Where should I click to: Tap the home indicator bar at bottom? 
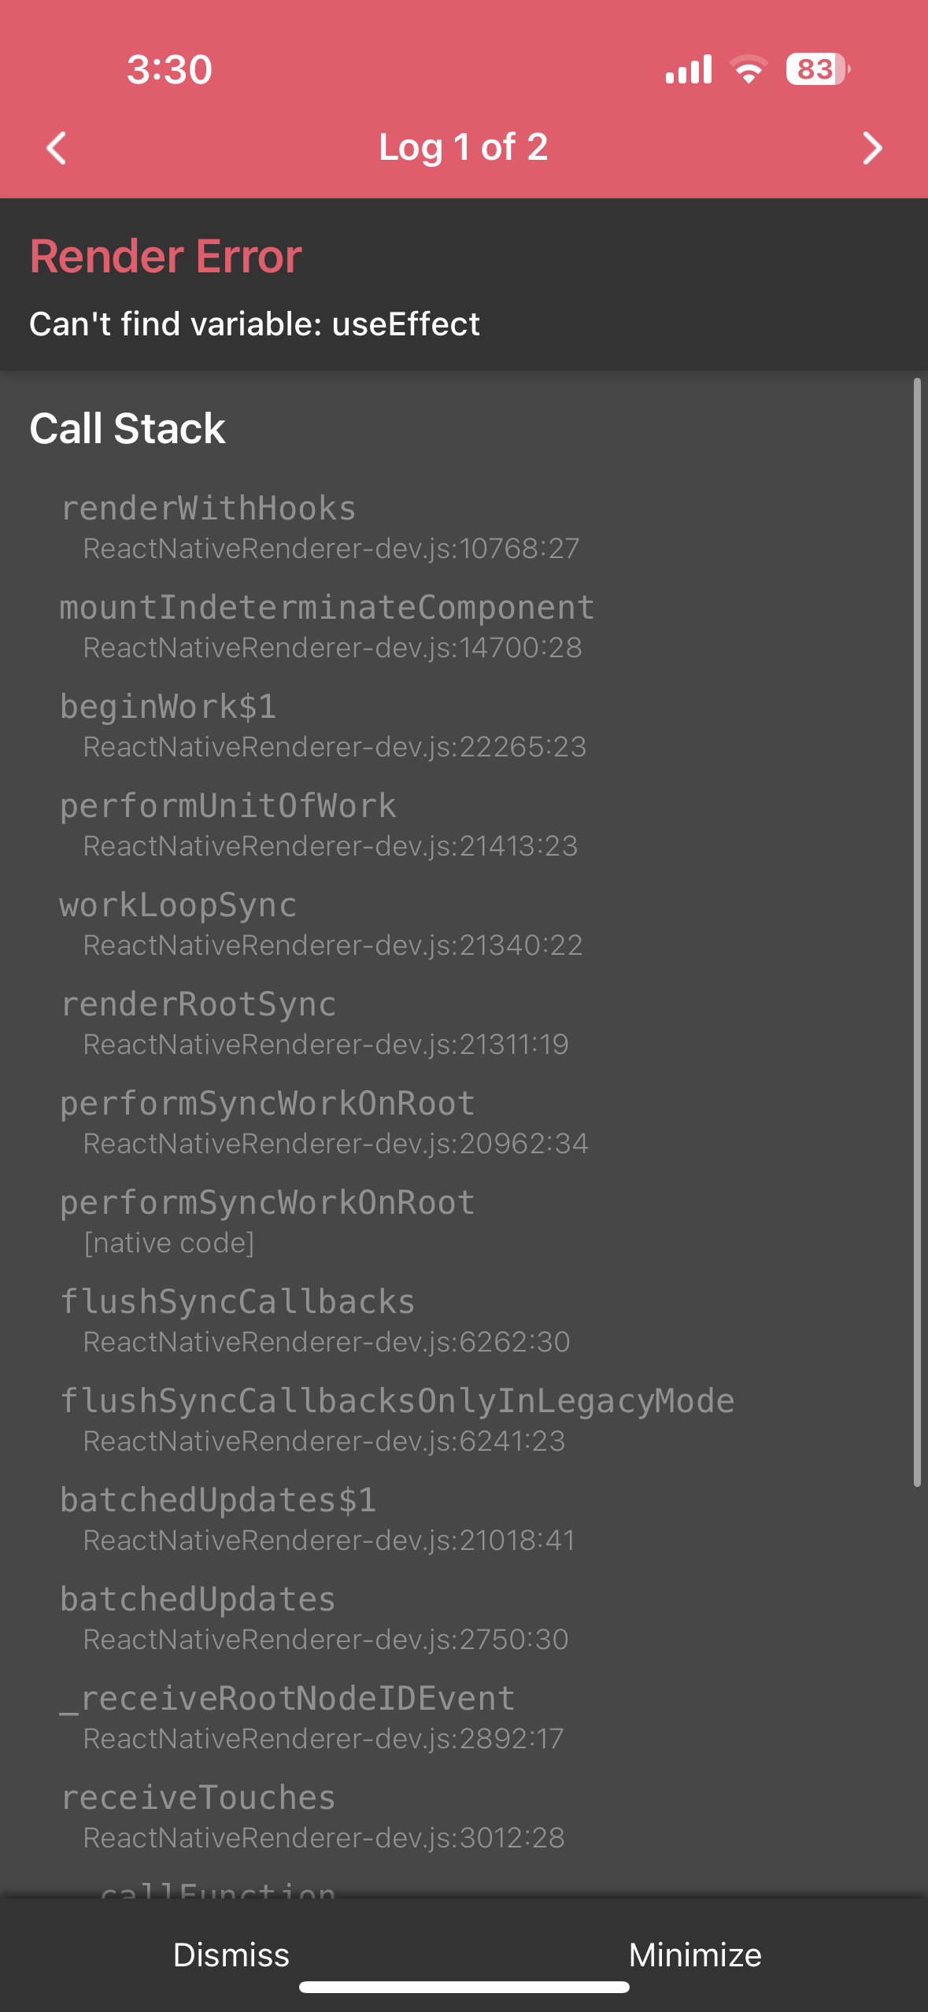[464, 1988]
